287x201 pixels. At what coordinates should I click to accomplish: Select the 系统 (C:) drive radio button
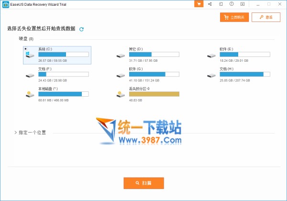coord(25,49)
